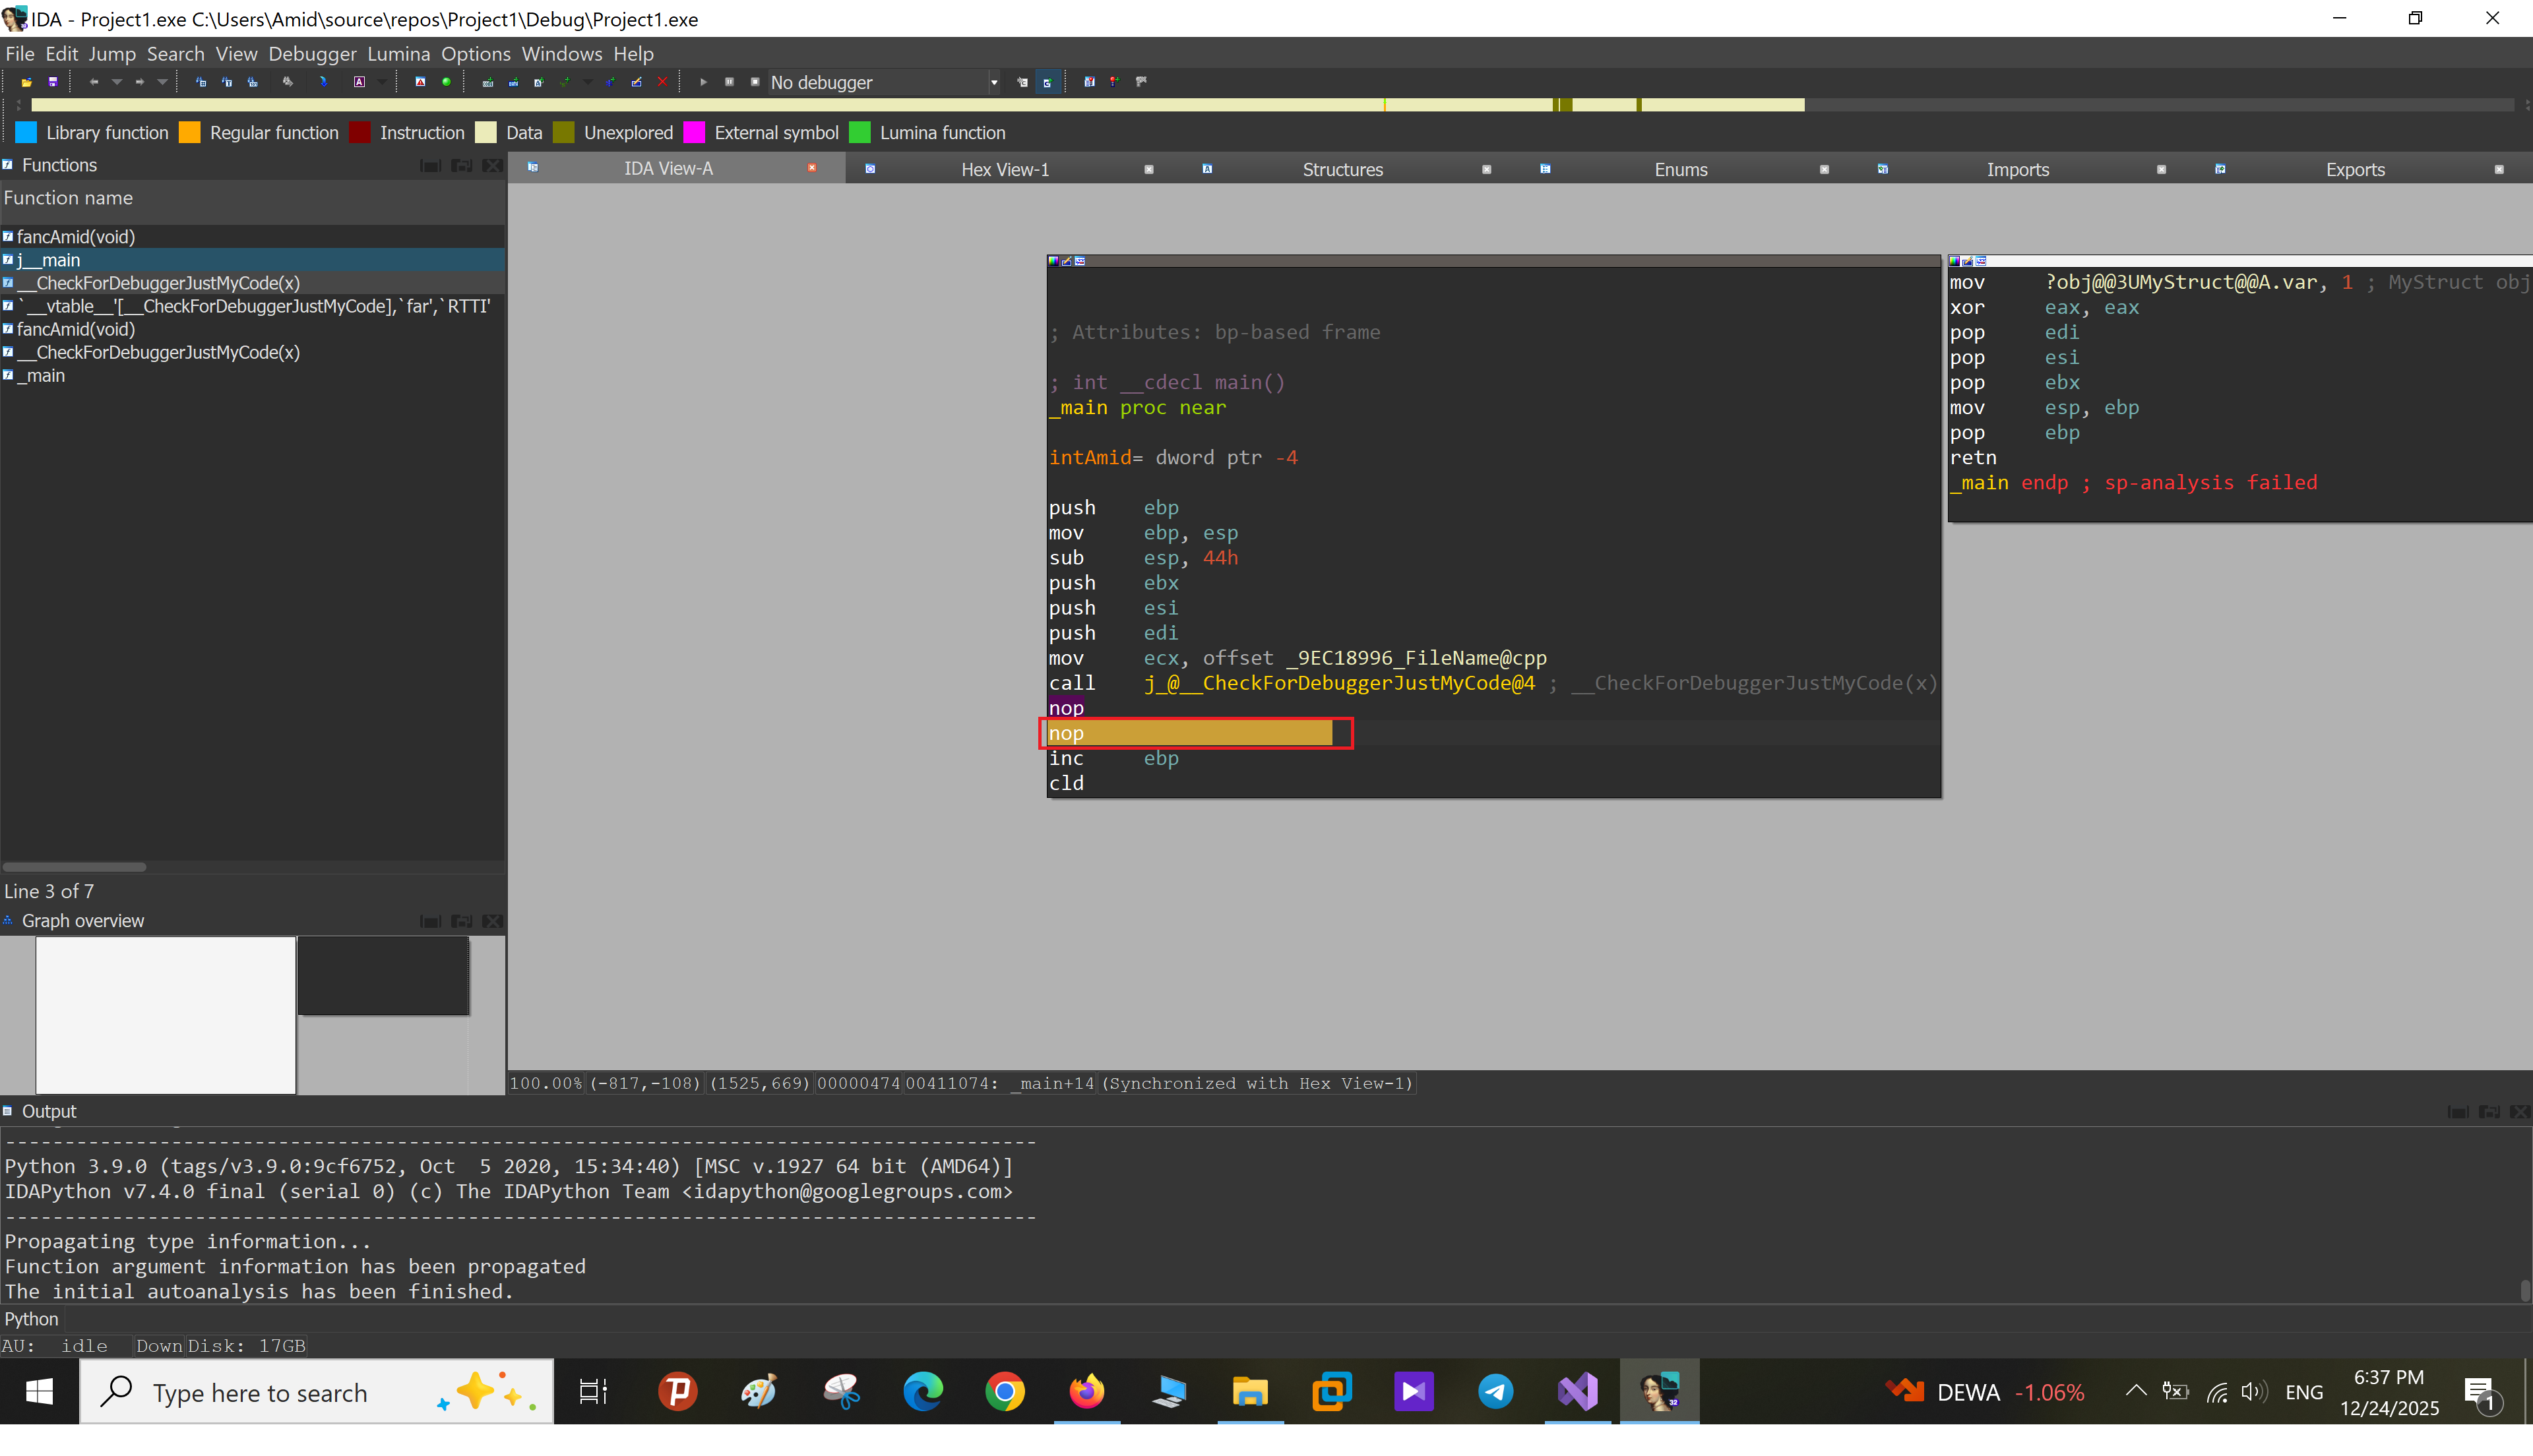
Task: Open Telegram from the taskbar
Action: 1495,1391
